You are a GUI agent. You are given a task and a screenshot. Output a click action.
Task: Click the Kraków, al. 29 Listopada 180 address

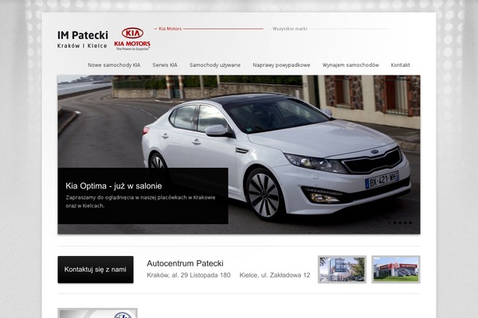point(189,276)
